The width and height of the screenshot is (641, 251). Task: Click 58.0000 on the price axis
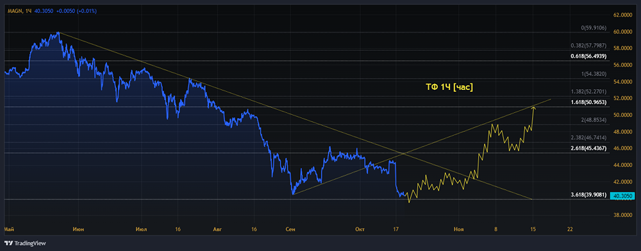click(622, 48)
